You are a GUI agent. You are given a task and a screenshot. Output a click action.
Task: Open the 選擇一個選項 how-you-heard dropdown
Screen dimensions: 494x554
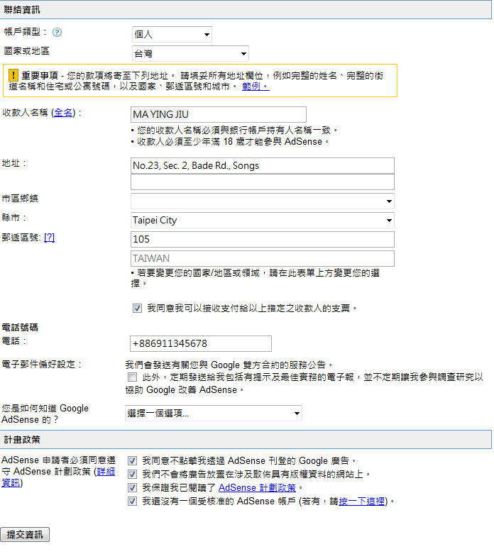tap(214, 413)
